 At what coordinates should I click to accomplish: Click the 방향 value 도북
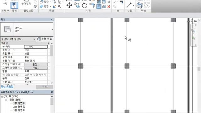[36, 71]
